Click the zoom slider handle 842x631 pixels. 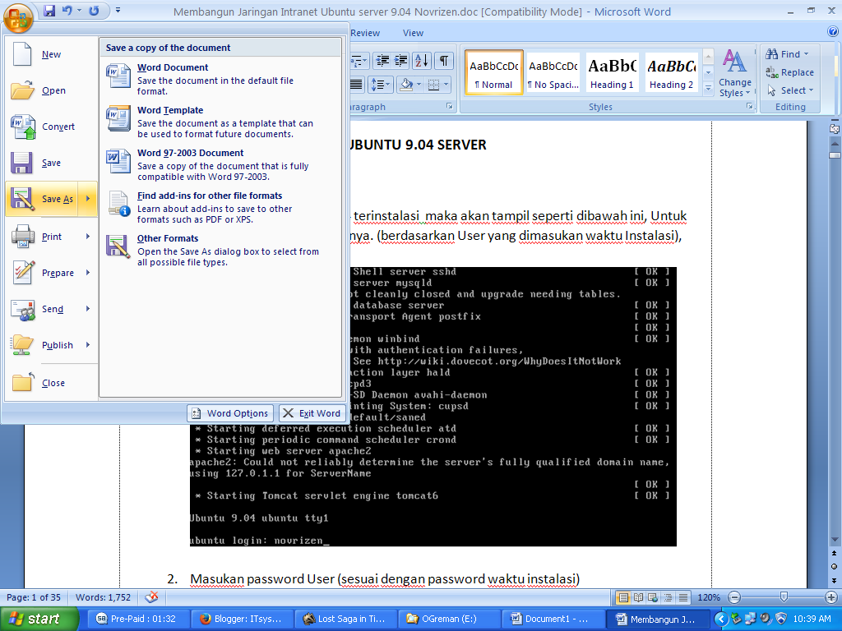[x=784, y=597]
